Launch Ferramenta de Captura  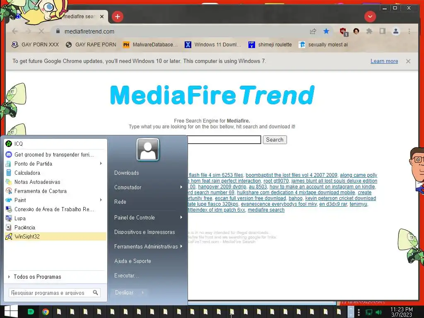[55, 191]
